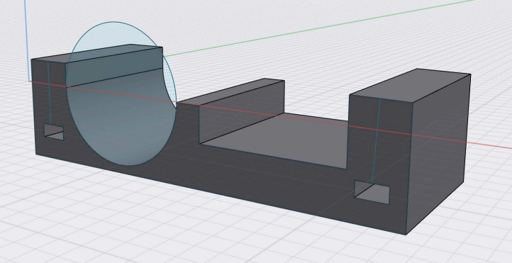This screenshot has height=263, width=512.
Task: Click the small rectangular hole under the left block
Action: (x=54, y=132)
